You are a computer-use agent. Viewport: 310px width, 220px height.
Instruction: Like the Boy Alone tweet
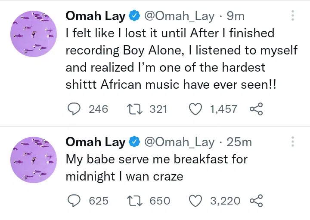196,109
